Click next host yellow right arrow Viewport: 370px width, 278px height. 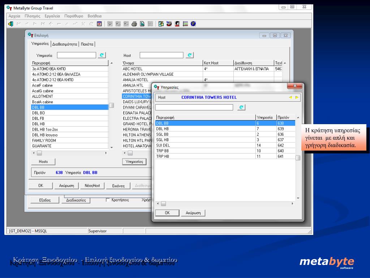297,97
